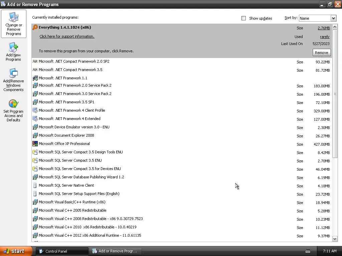Image resolution: width=342 pixels, height=256 pixels.
Task: Click the Last Used On date 5/27/2023
Action: (321, 44)
